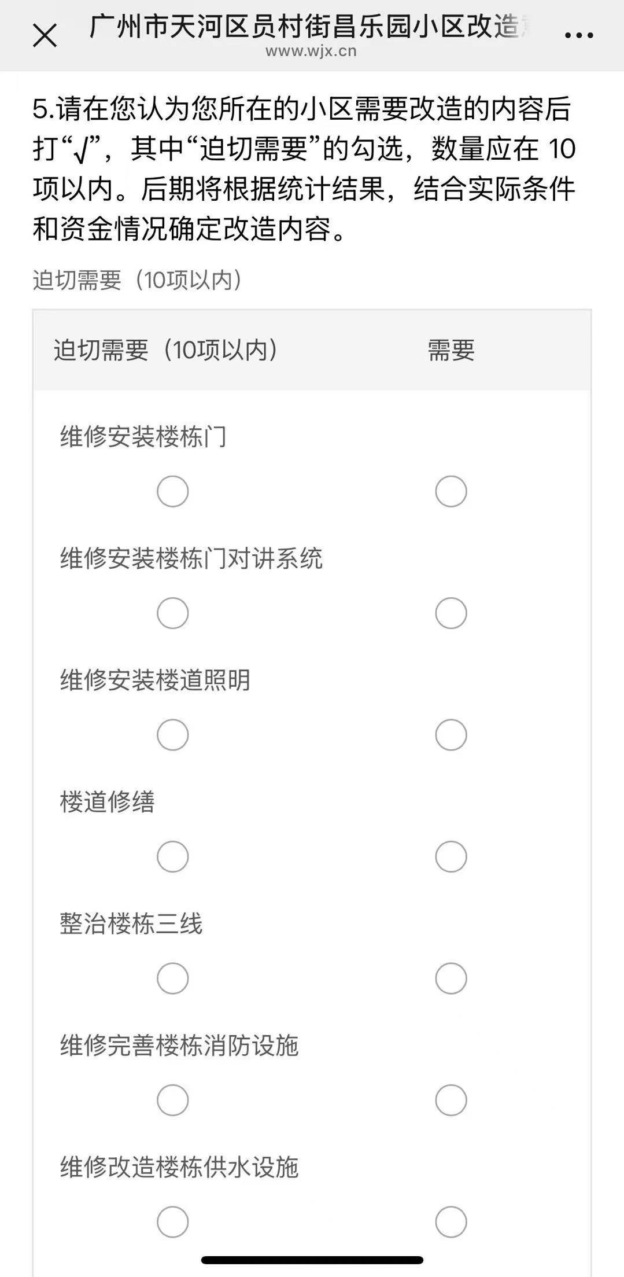Select 迫切需要 for 楼道修缮
The width and height of the screenshot is (624, 1277).
point(173,857)
